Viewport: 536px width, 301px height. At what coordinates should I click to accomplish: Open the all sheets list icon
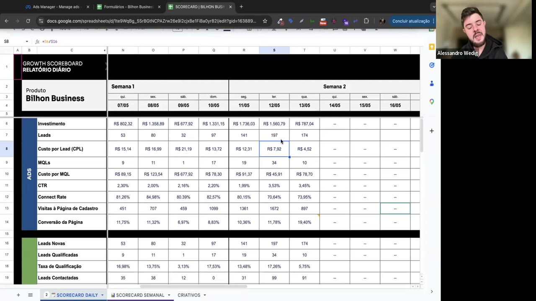(x=30, y=295)
